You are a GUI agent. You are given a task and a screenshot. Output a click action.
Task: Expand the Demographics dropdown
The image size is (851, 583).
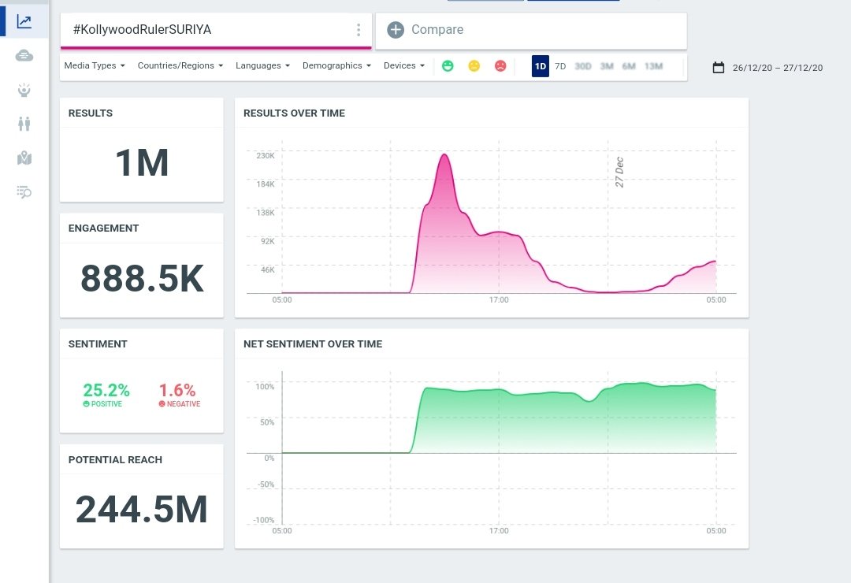[x=336, y=65]
